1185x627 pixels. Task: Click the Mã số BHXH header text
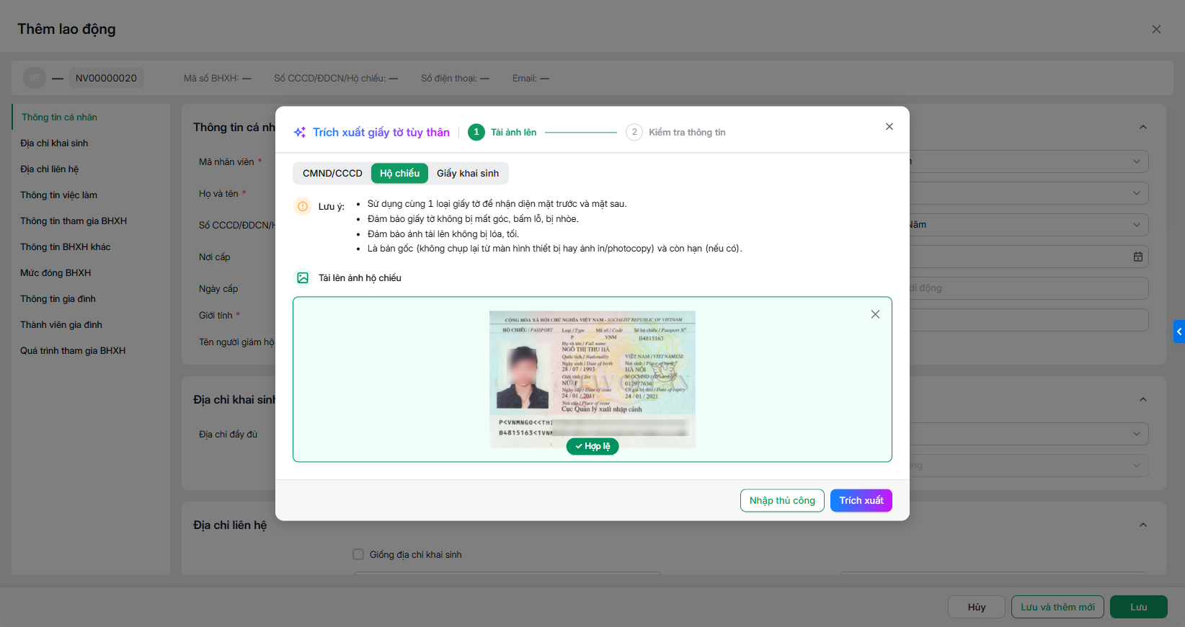point(218,79)
